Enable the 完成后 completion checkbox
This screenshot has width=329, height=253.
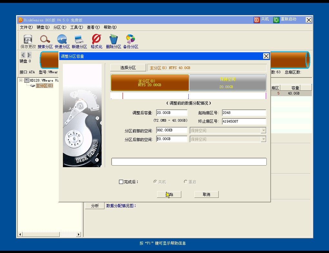point(121,181)
